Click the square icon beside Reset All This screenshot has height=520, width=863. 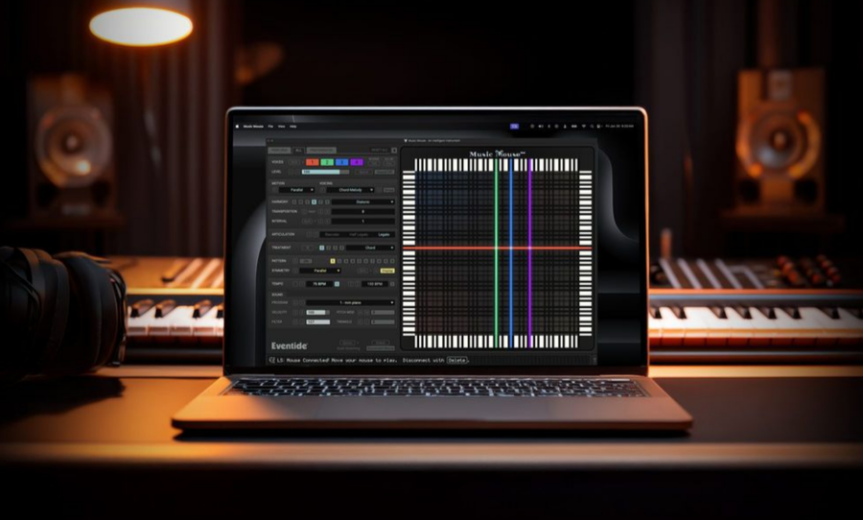pos(393,150)
